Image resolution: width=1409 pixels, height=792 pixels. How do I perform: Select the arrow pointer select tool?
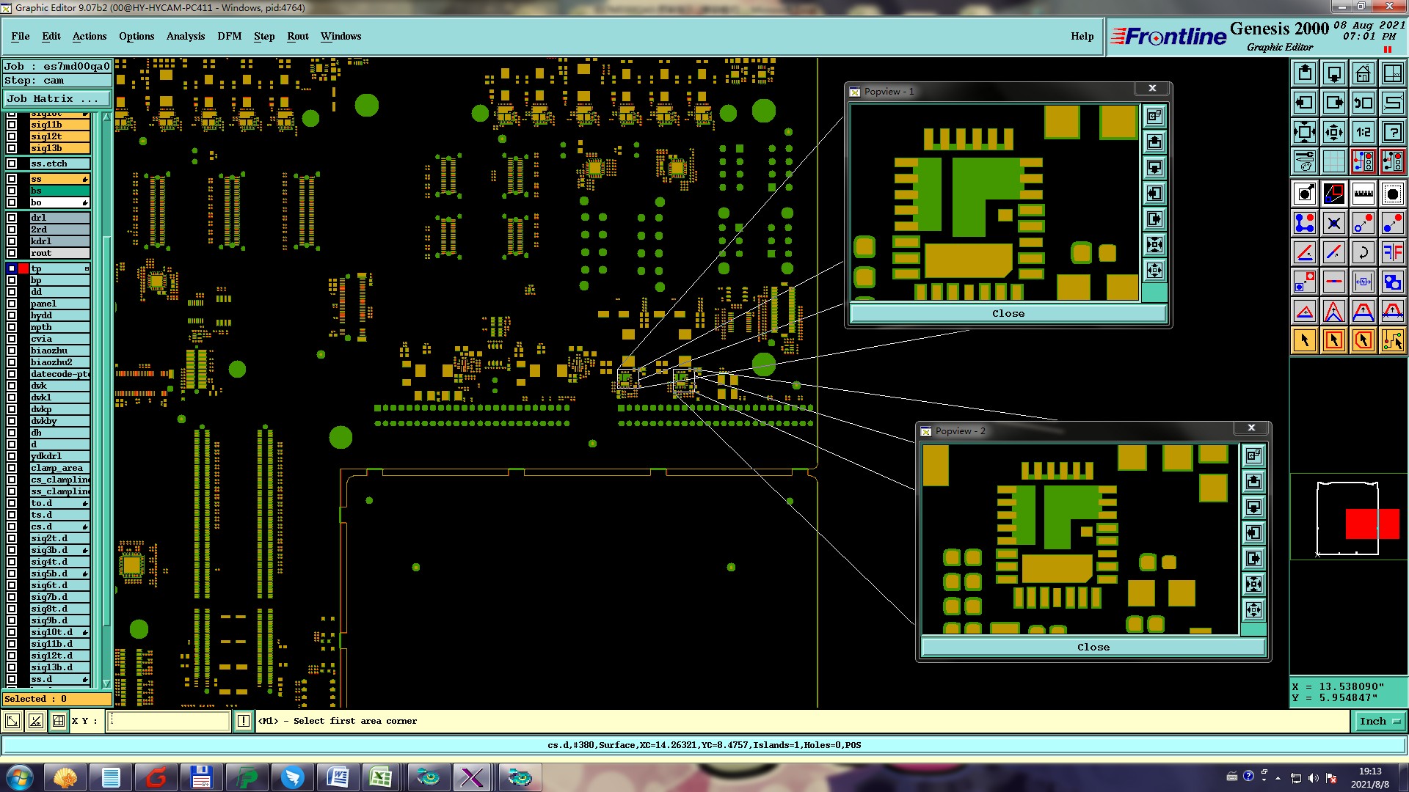[x=1305, y=340]
